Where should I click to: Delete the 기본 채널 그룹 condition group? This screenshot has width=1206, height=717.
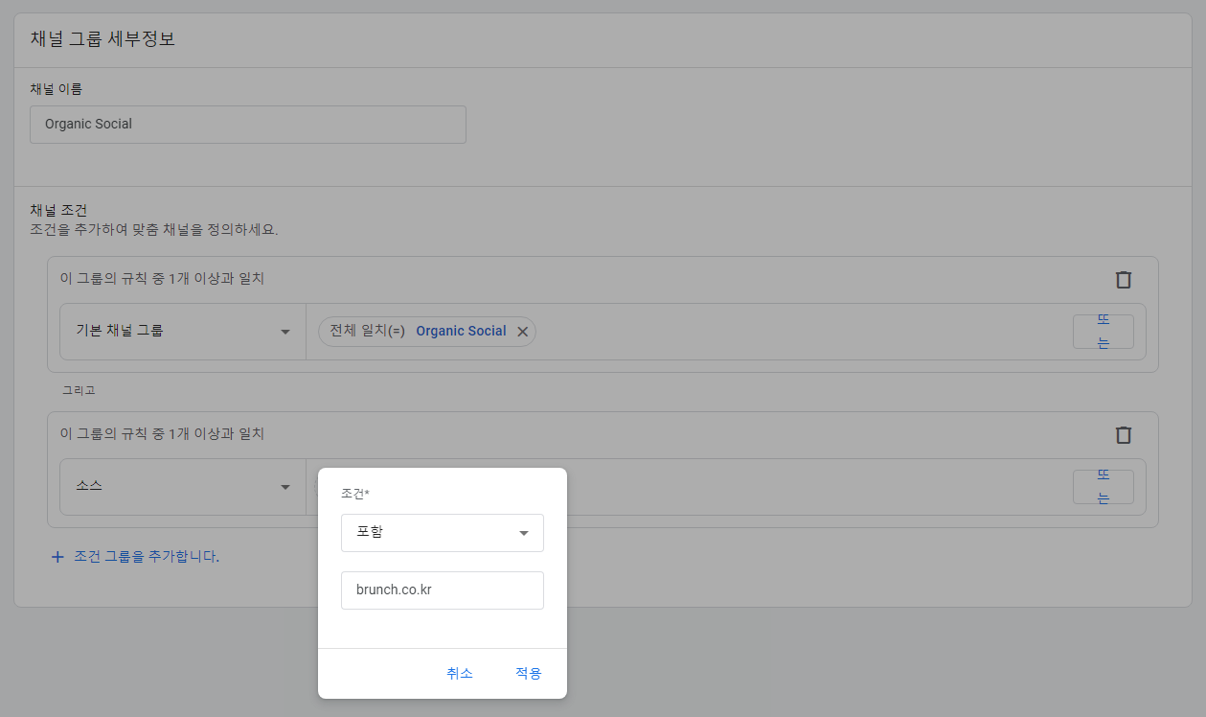point(1124,280)
